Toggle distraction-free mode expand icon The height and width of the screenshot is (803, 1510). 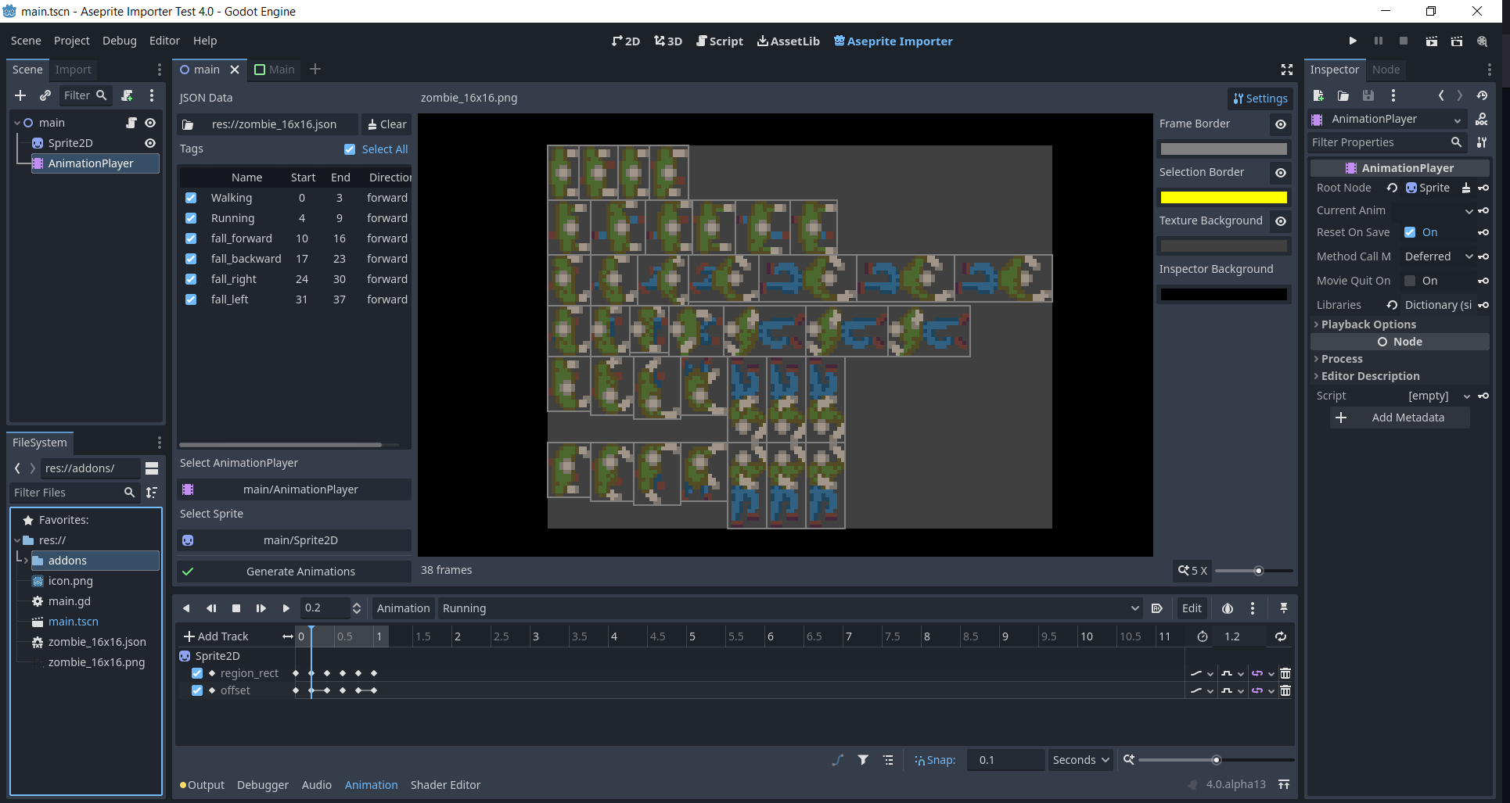[1286, 70]
